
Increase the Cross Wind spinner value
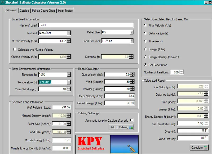[x=69, y=88]
